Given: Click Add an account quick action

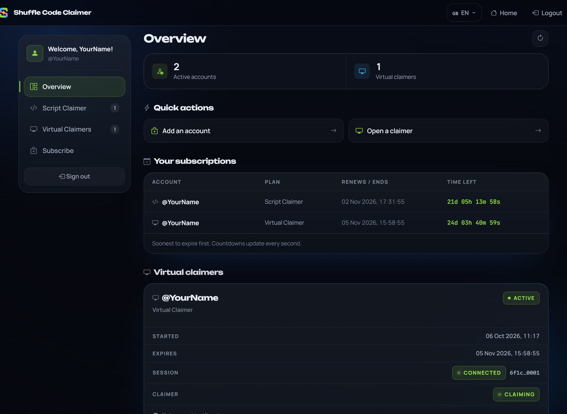Looking at the screenshot, I should pyautogui.click(x=244, y=130).
